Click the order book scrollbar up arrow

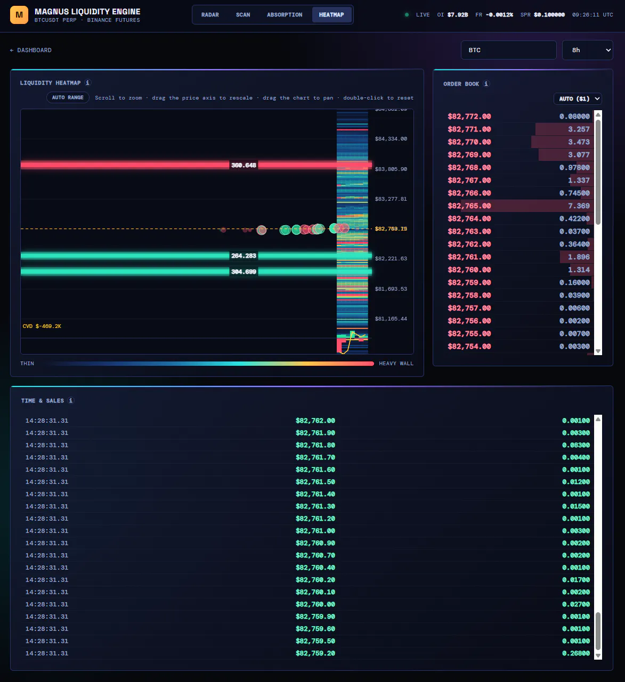click(598, 114)
